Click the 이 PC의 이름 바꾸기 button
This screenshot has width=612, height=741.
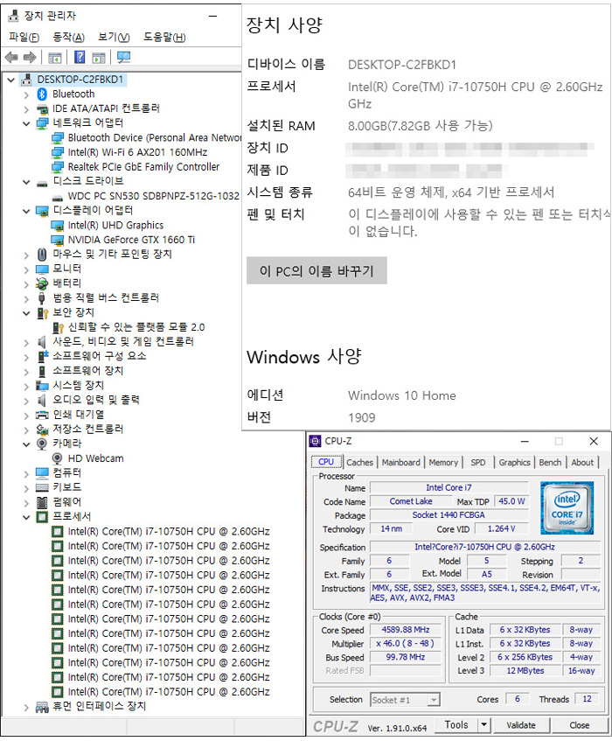click(x=316, y=271)
